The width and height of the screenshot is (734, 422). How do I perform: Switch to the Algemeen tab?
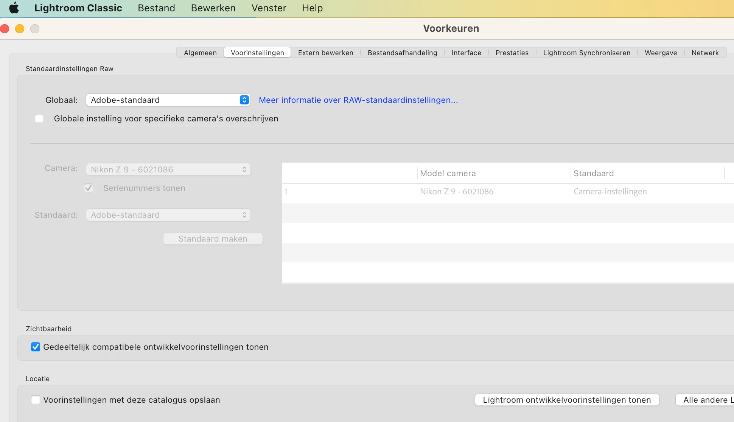[x=200, y=53]
